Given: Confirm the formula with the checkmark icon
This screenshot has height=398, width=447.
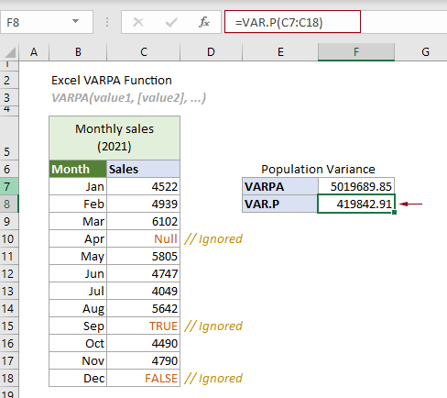Looking at the screenshot, I should [171, 22].
